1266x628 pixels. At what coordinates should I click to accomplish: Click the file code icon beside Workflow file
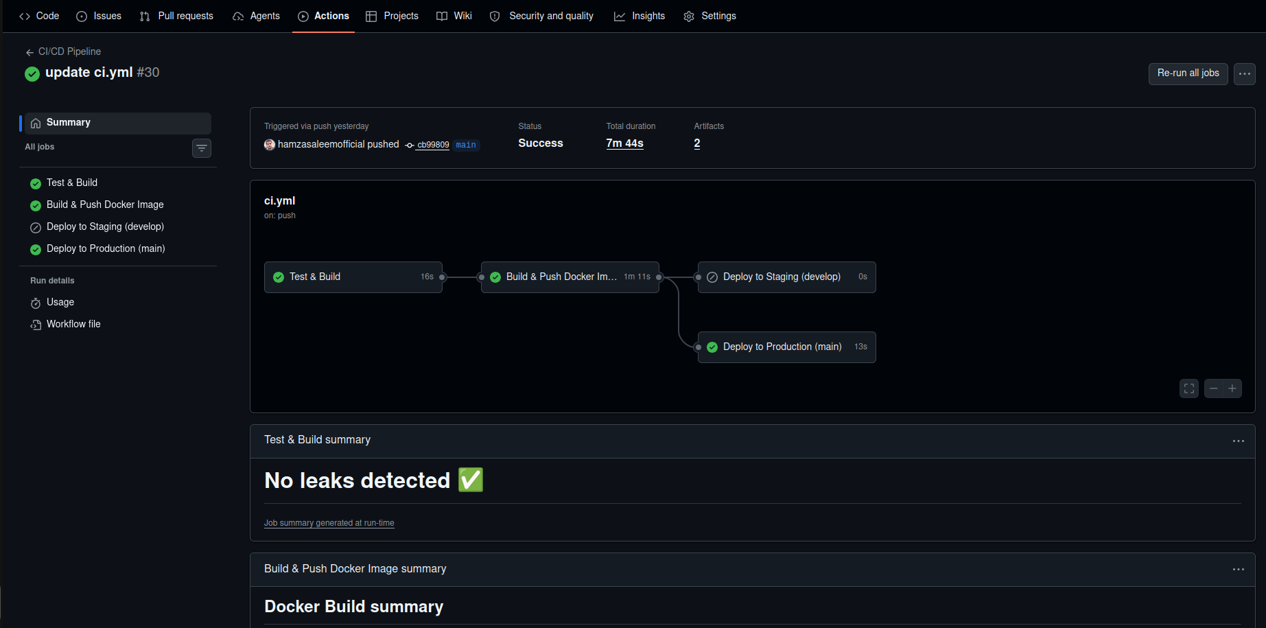point(36,325)
